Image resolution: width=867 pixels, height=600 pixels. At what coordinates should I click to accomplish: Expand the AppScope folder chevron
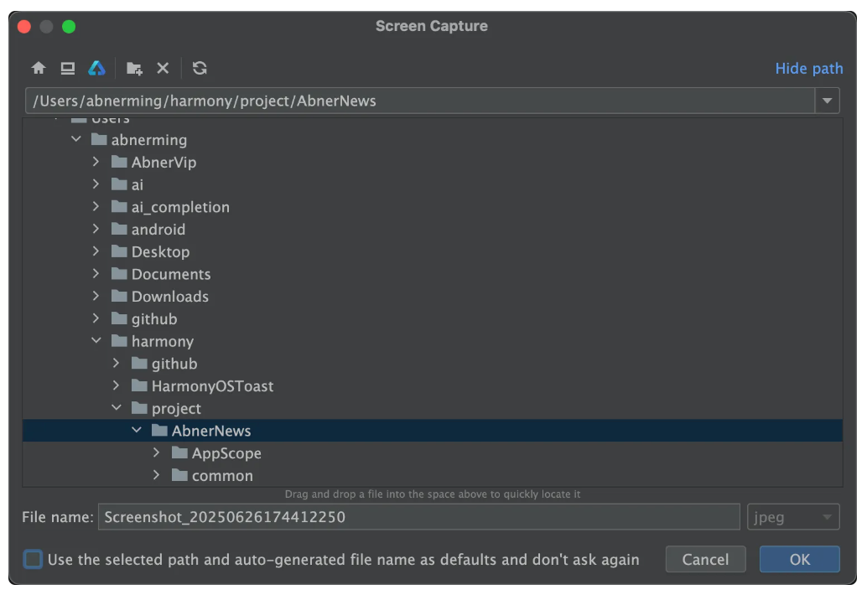tap(157, 453)
